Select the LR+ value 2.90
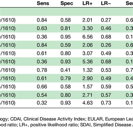Image resolution: width=133 pixels, height=133 pixels. pos(88,78)
